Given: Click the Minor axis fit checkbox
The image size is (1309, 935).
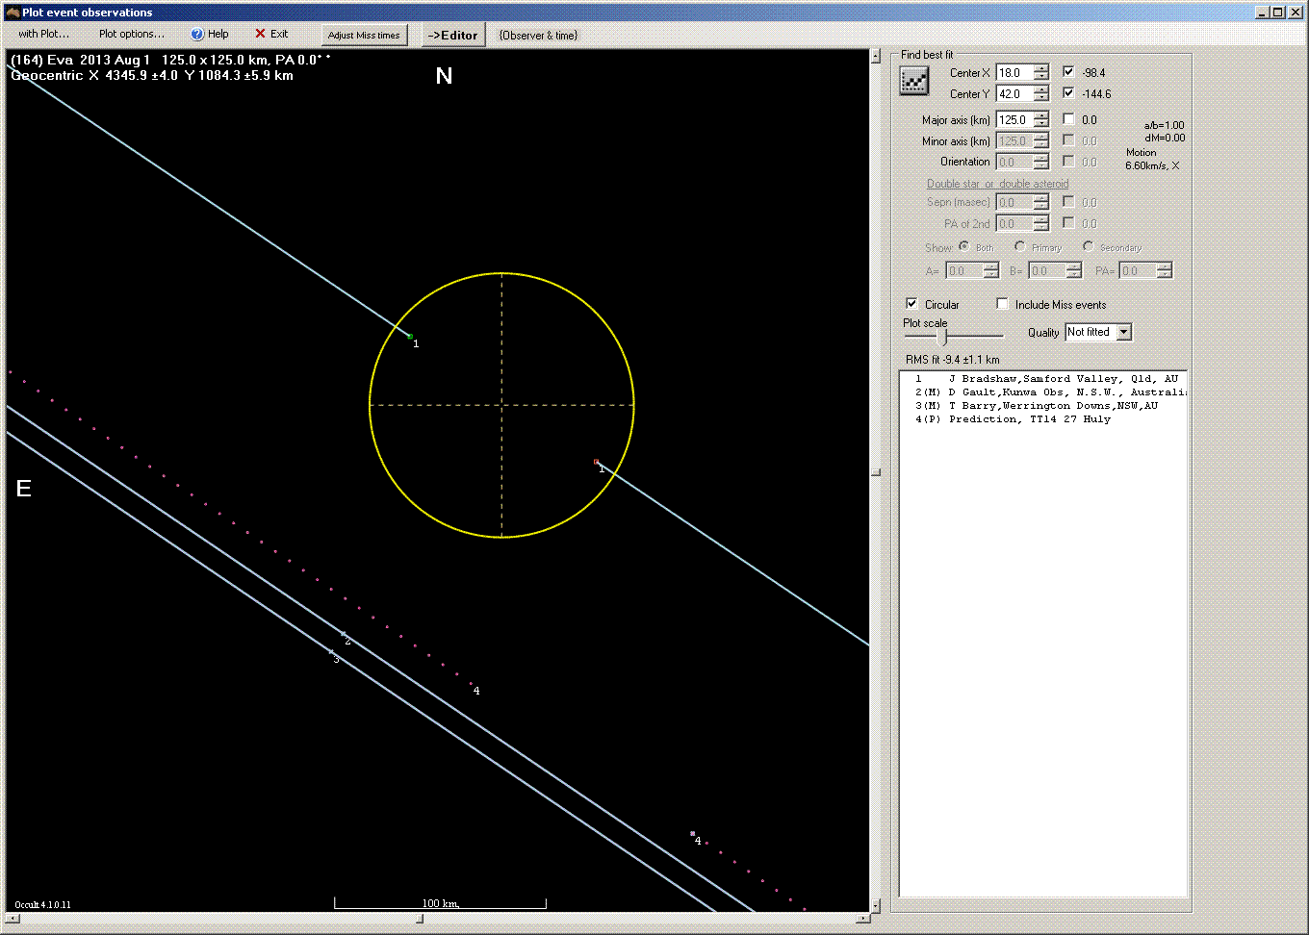Looking at the screenshot, I should tap(1068, 140).
